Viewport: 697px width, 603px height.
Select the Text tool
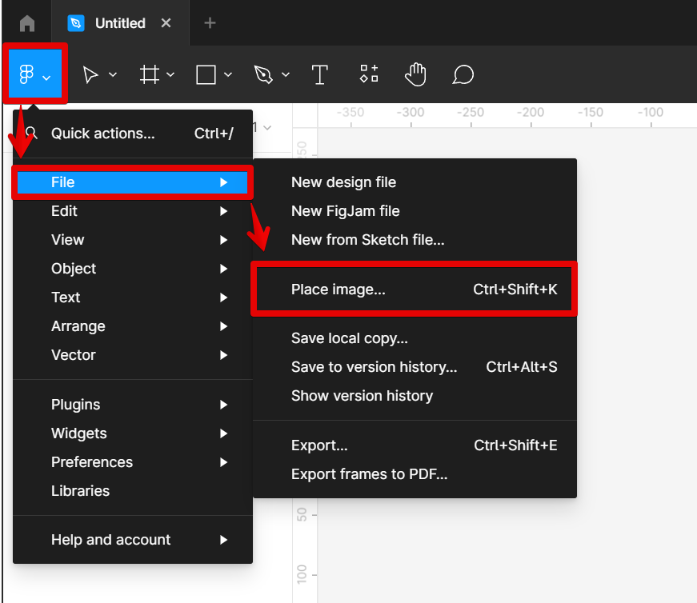click(x=320, y=75)
